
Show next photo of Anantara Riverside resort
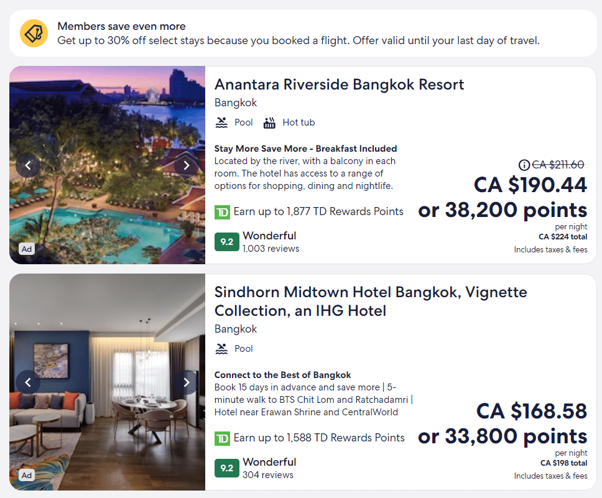click(186, 165)
